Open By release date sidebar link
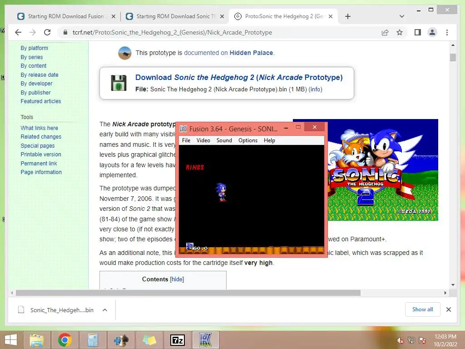 point(40,75)
